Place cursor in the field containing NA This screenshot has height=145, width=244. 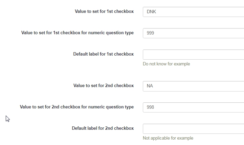pos(193,86)
